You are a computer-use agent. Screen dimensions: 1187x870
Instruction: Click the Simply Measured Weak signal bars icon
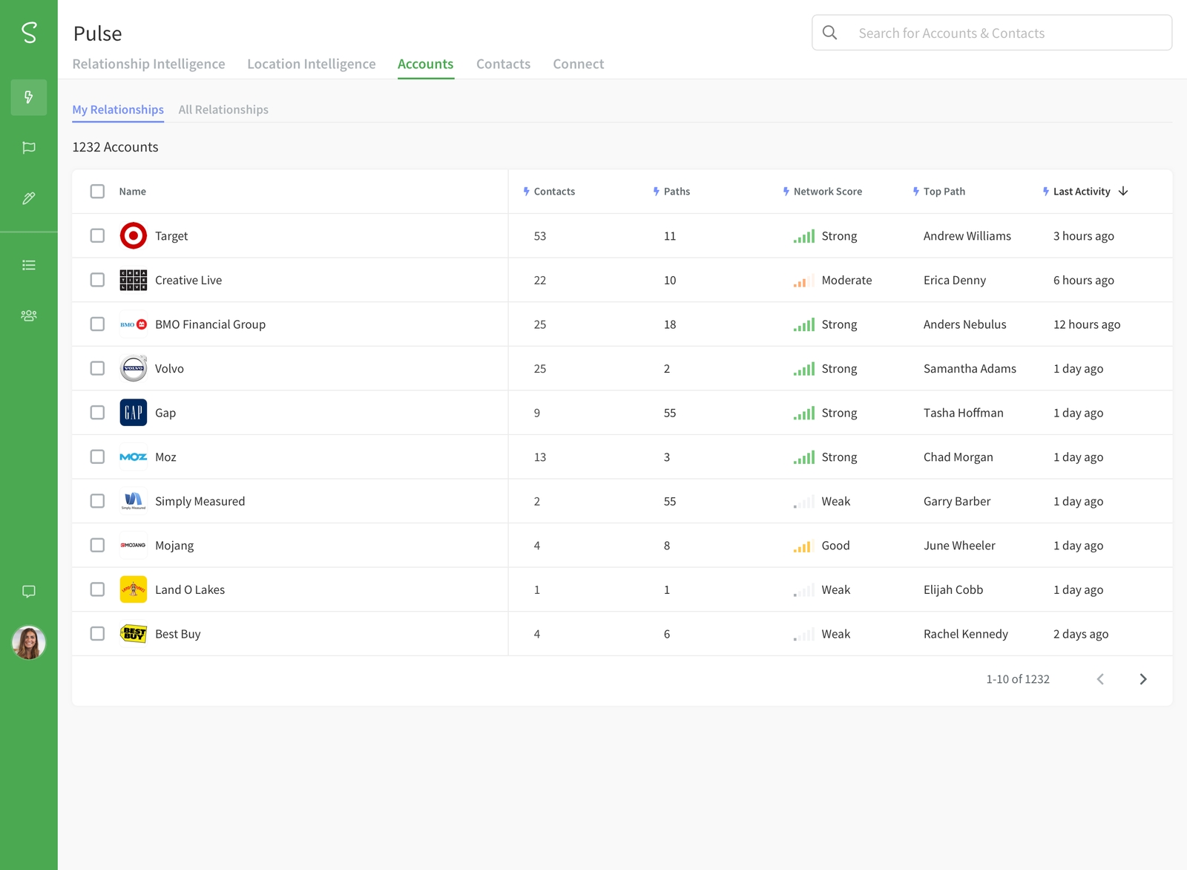803,502
